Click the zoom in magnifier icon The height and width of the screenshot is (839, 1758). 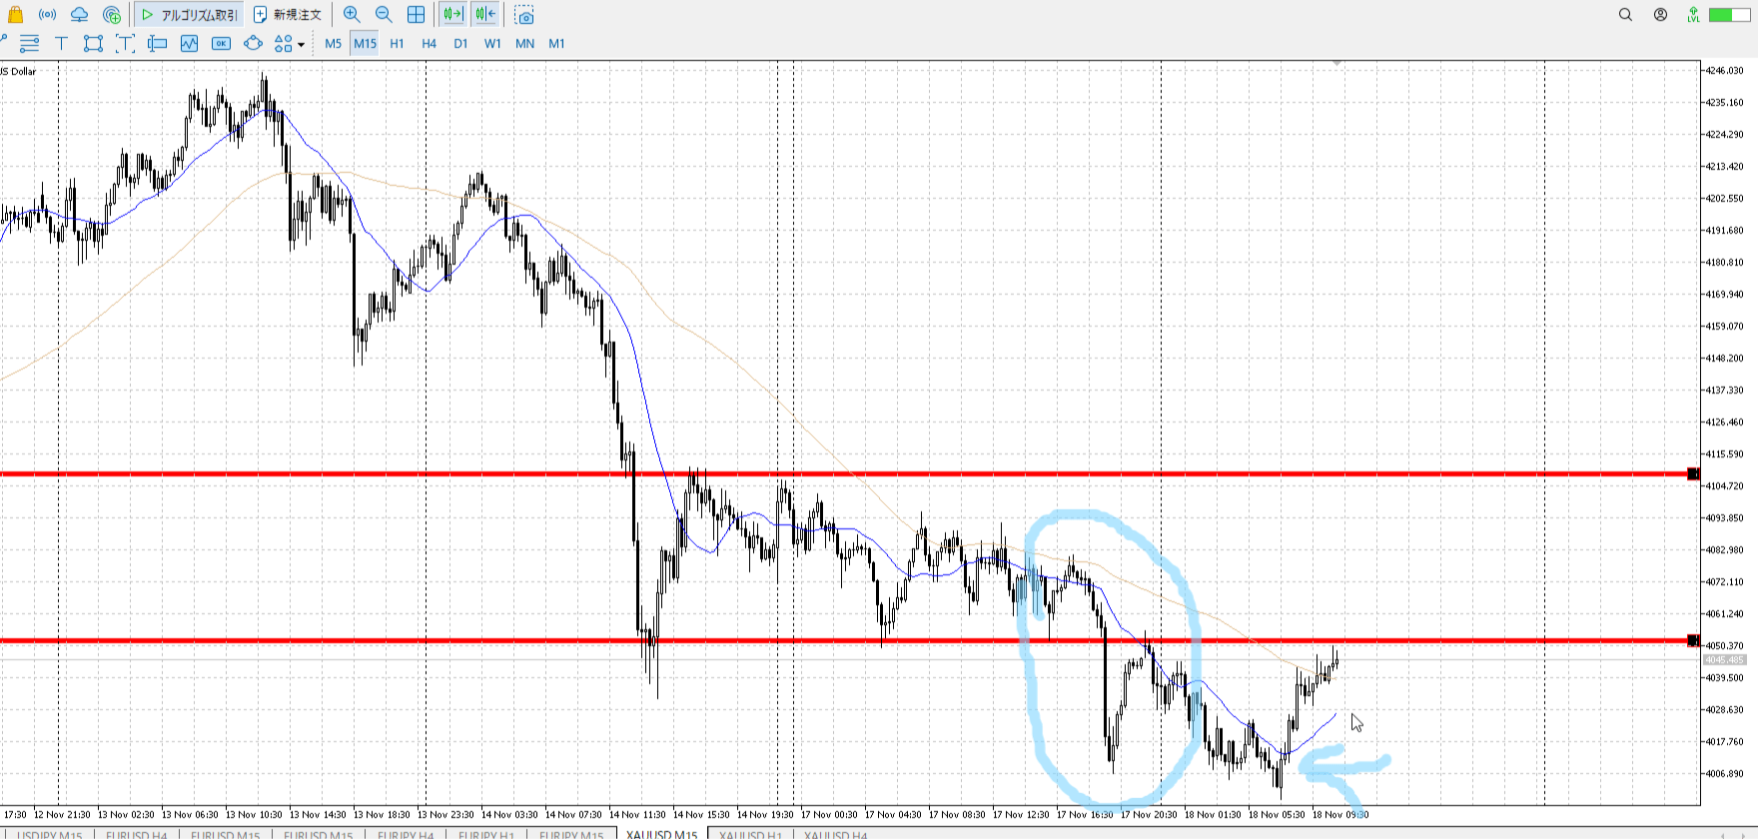pyautogui.click(x=352, y=15)
